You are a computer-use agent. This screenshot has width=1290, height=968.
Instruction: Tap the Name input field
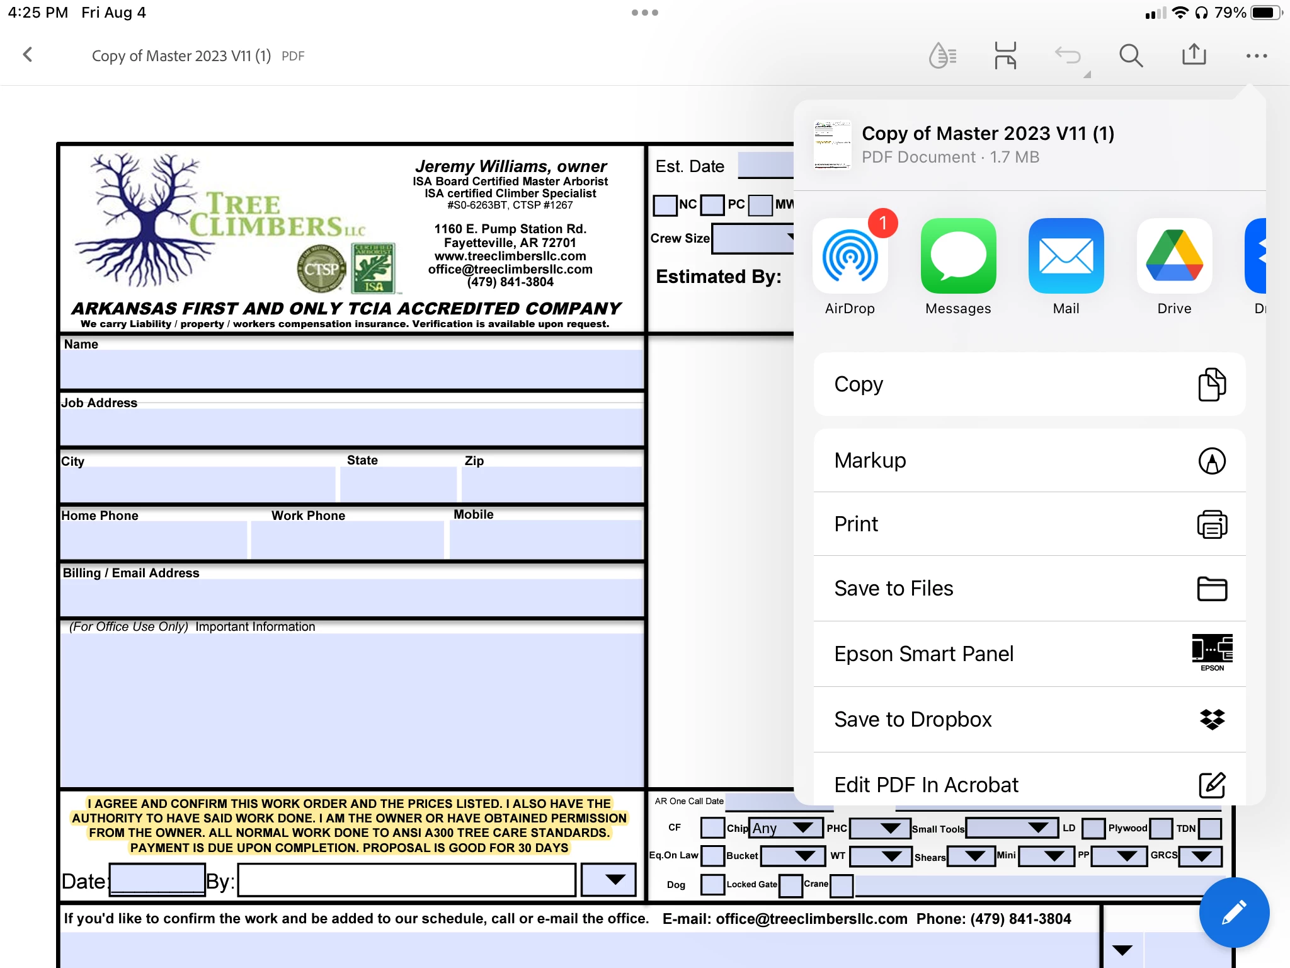point(351,369)
